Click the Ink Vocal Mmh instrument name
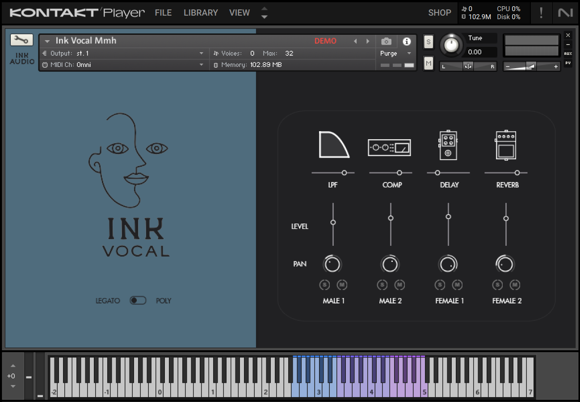The width and height of the screenshot is (580, 402). pos(86,41)
